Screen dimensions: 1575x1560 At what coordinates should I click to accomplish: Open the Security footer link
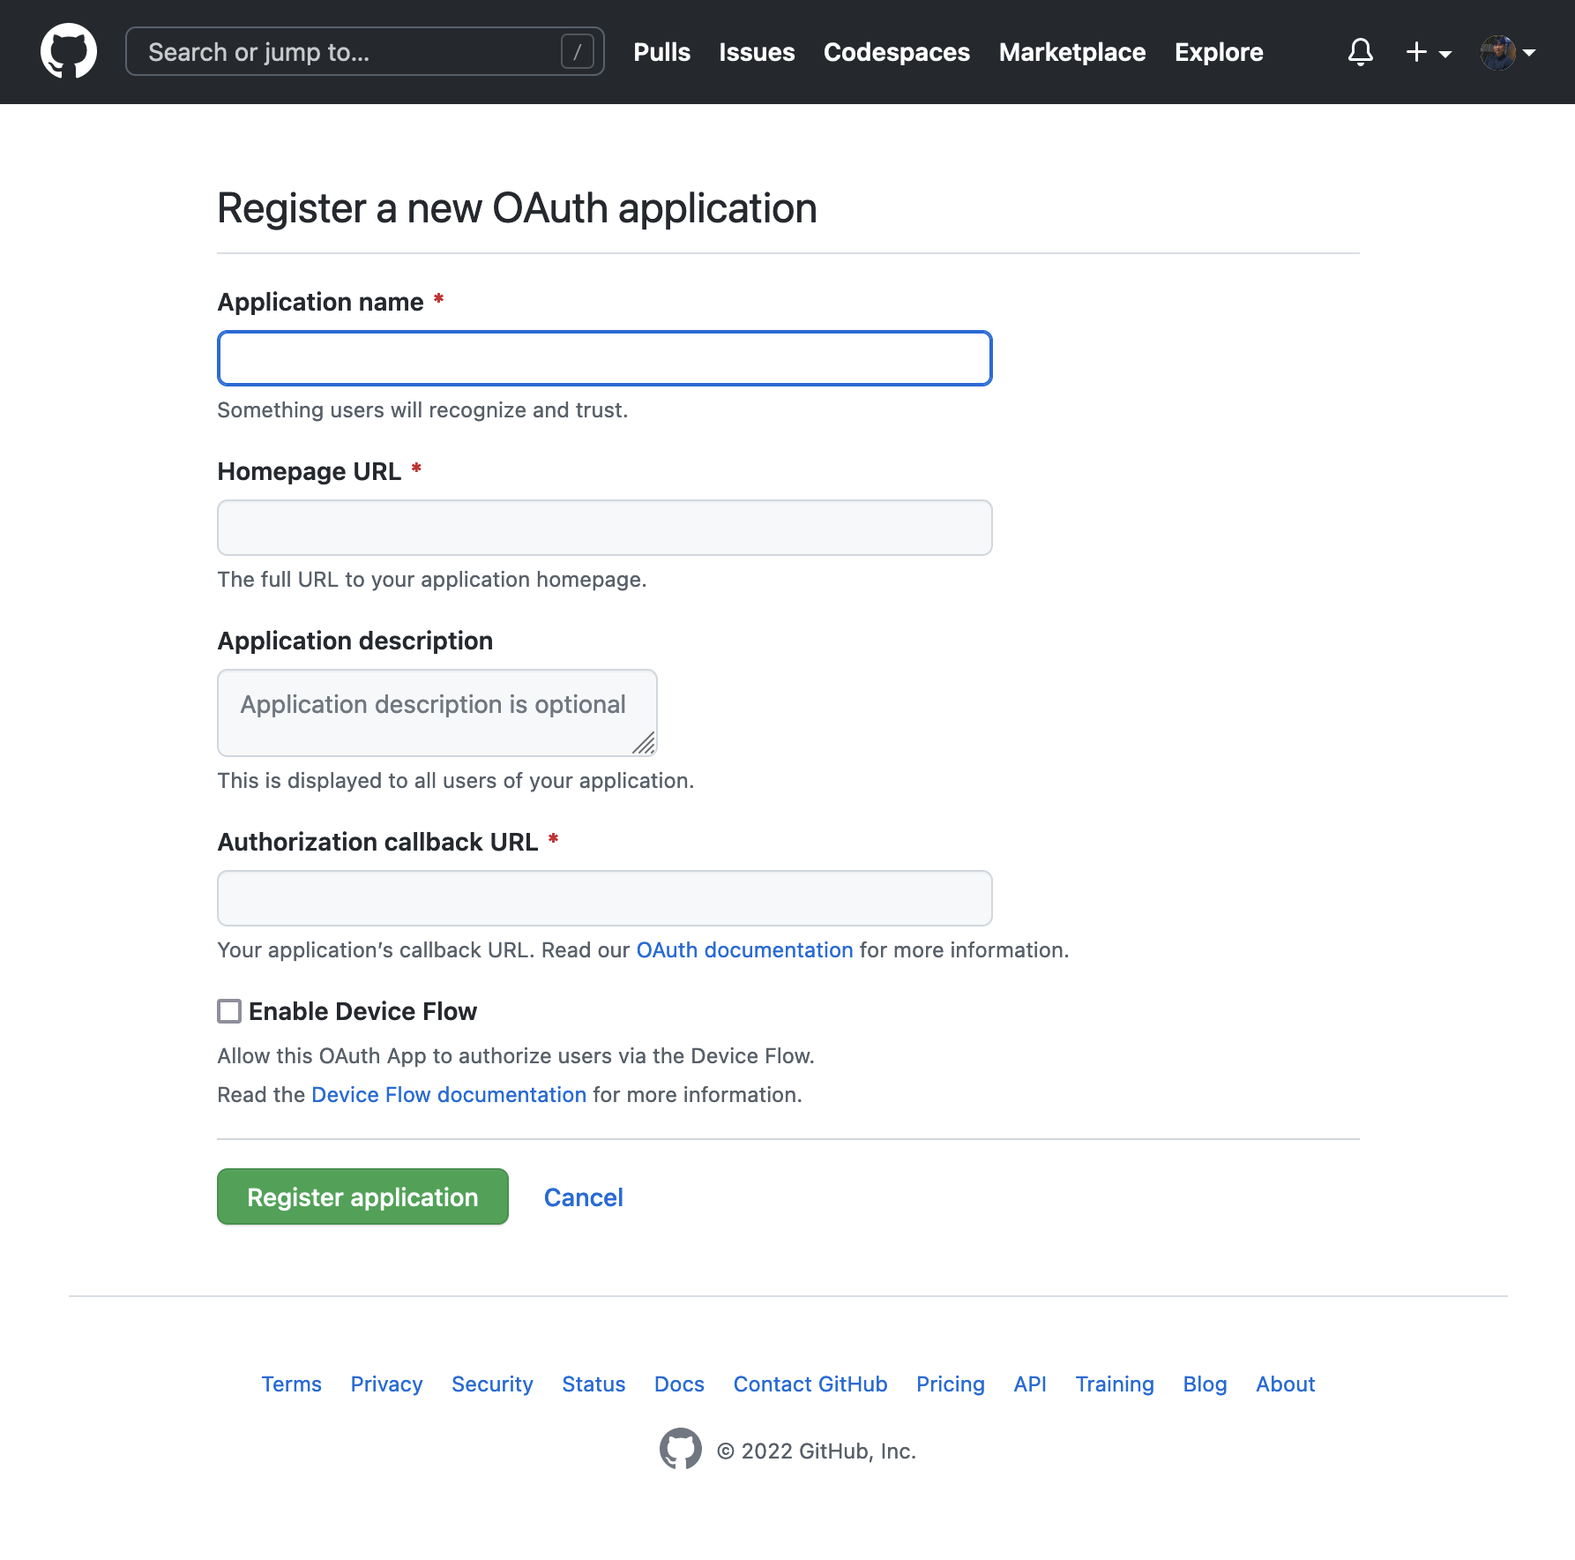pos(492,1384)
